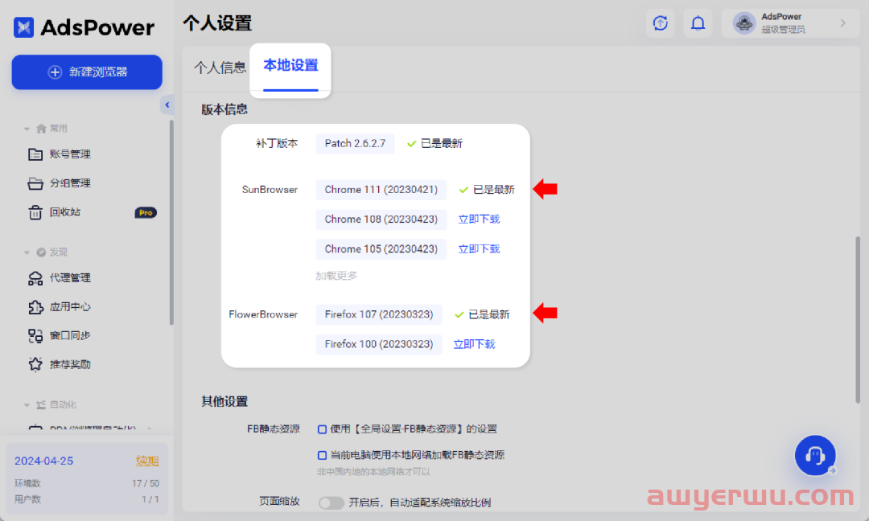Expand the user account menu chevron
The width and height of the screenshot is (869, 521).
(843, 23)
